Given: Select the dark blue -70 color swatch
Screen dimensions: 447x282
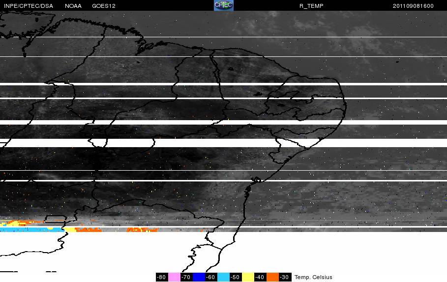Looking at the screenshot, I should 199,277.
